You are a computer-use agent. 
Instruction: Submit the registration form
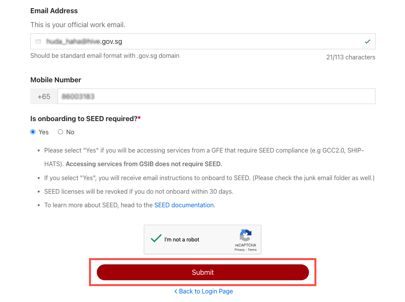pos(203,272)
